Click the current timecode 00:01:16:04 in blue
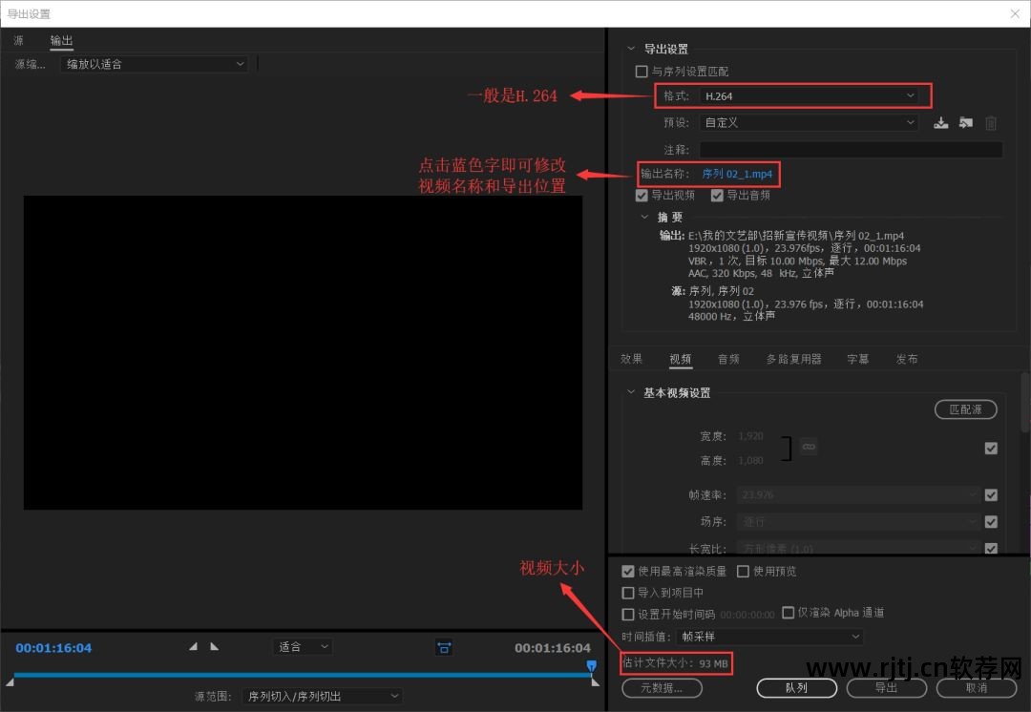 [53, 648]
